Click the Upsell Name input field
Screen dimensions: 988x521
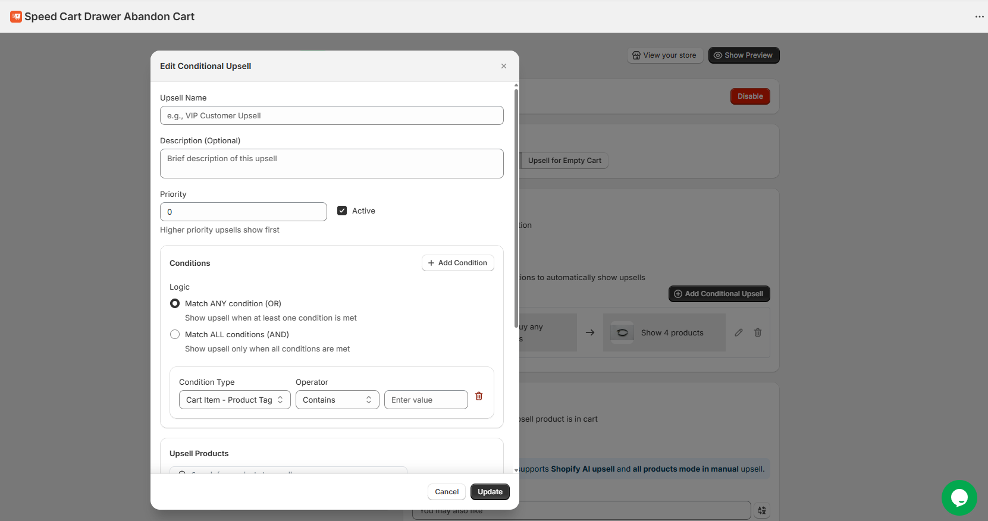pyautogui.click(x=331, y=115)
